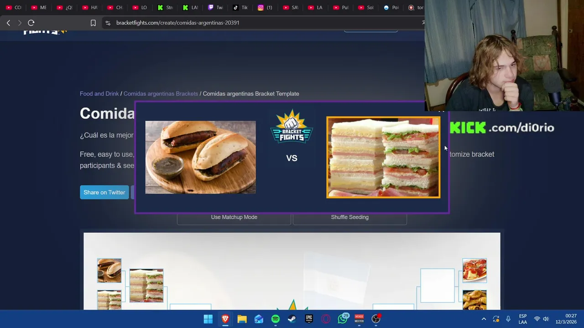
Task: Open Spotify from the taskbar
Action: (276, 319)
